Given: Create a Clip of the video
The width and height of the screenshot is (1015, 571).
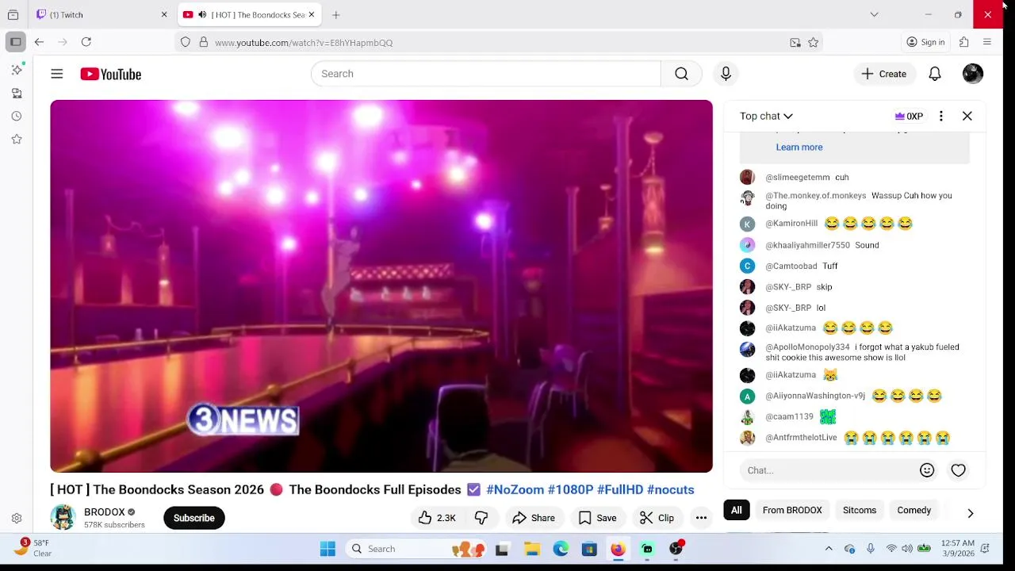Looking at the screenshot, I should pyautogui.click(x=657, y=518).
